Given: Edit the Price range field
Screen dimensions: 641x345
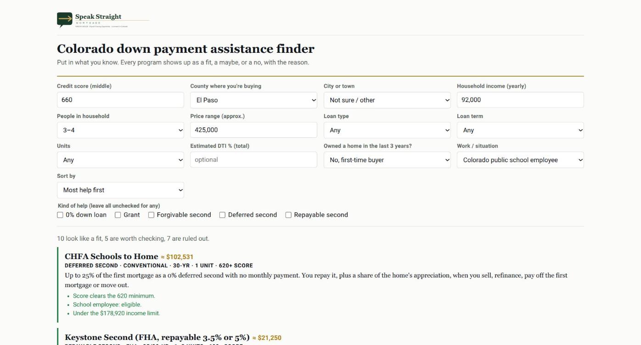Looking at the screenshot, I should (253, 130).
